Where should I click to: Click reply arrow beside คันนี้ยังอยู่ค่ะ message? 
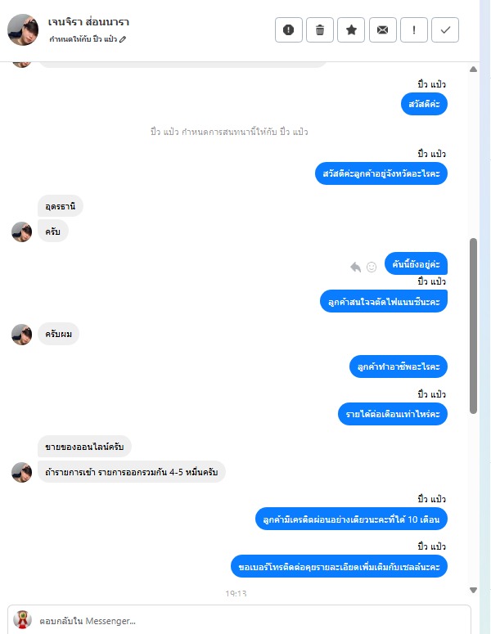(355, 267)
